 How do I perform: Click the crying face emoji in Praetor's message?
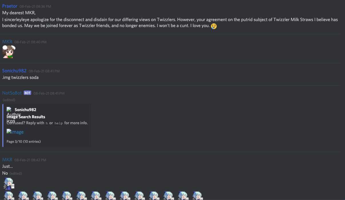tap(214, 26)
